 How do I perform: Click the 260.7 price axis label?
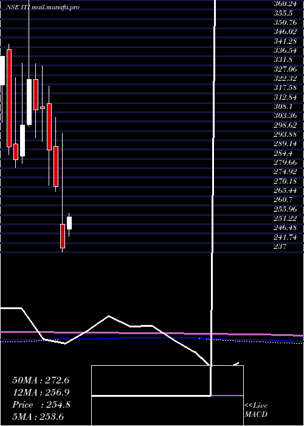[285, 200]
